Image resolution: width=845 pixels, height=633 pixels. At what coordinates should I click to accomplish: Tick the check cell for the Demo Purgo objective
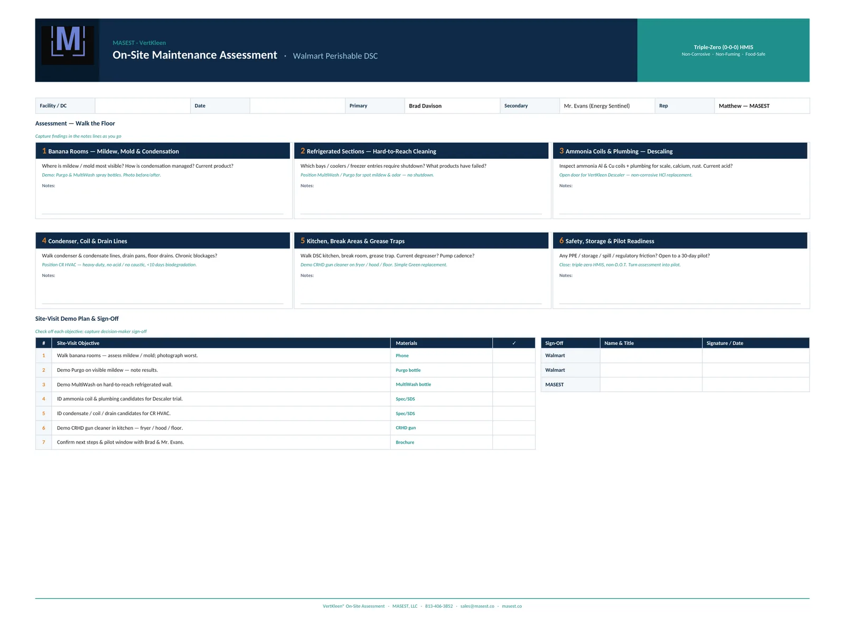[514, 370]
